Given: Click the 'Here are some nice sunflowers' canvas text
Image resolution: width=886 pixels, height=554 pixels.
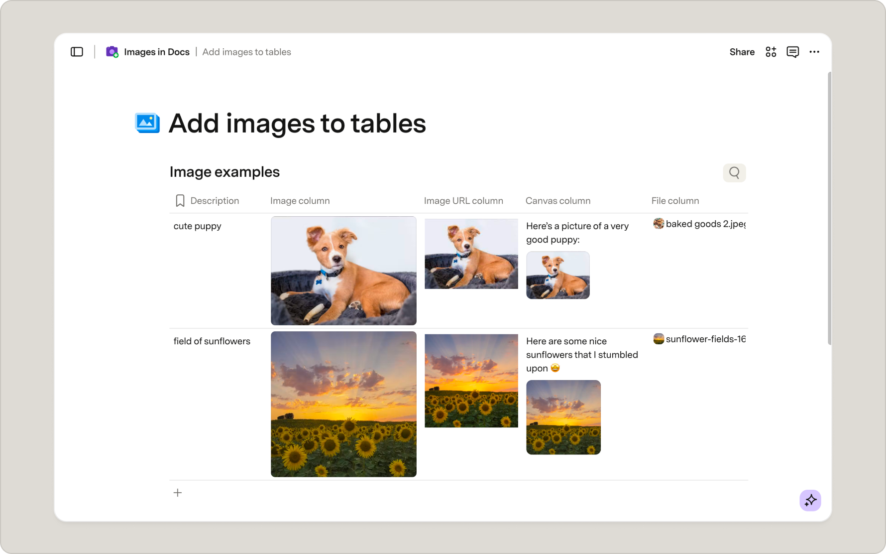Looking at the screenshot, I should (x=582, y=355).
